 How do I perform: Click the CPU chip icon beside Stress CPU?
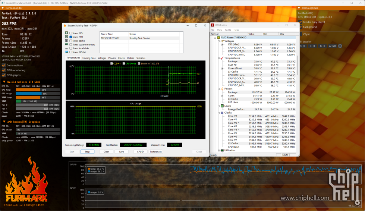point(67,33)
